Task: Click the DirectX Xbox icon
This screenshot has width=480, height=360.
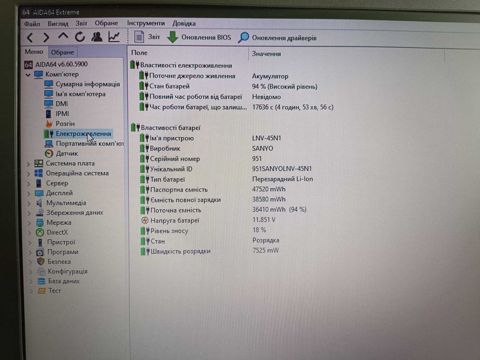Action: pyautogui.click(x=40, y=232)
